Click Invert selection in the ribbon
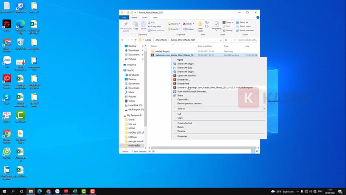This screenshot has height=195, width=346. point(245,31)
